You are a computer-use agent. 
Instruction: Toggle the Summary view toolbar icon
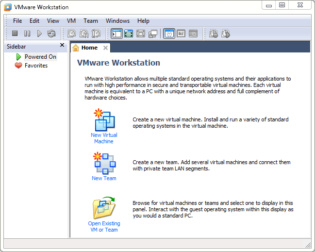(169, 34)
